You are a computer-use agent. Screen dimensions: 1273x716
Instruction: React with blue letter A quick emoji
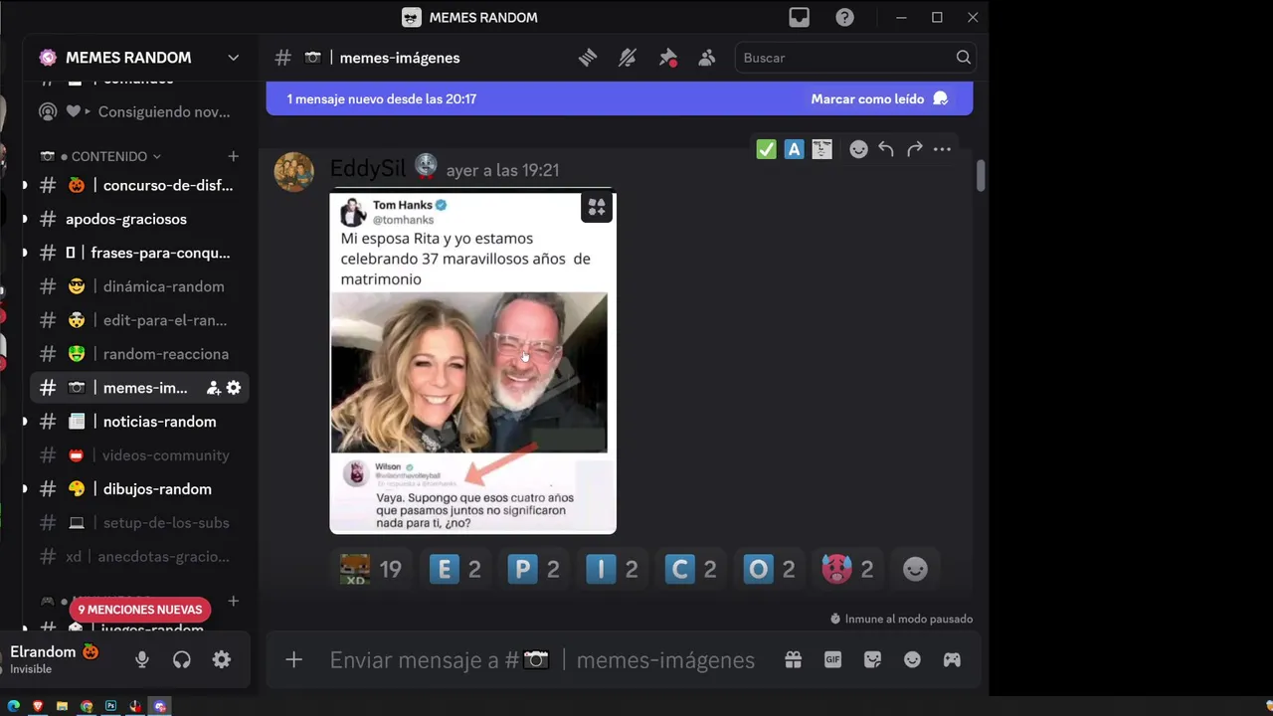point(794,149)
